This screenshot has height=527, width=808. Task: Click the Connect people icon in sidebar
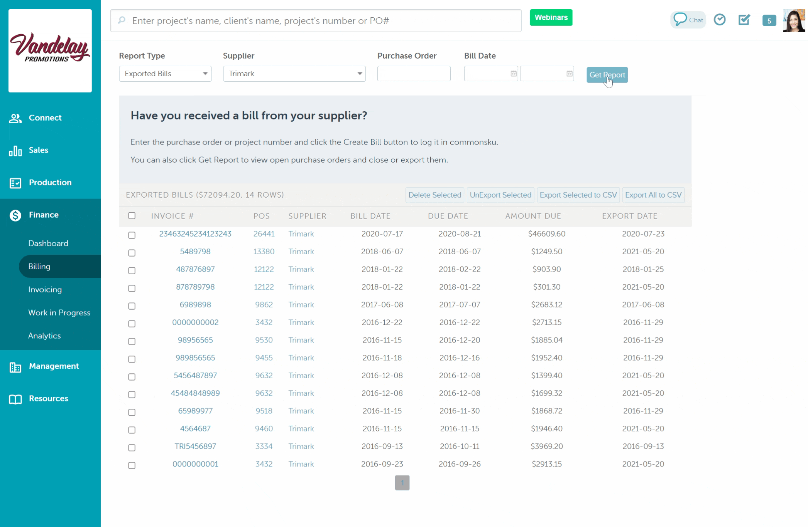15,118
